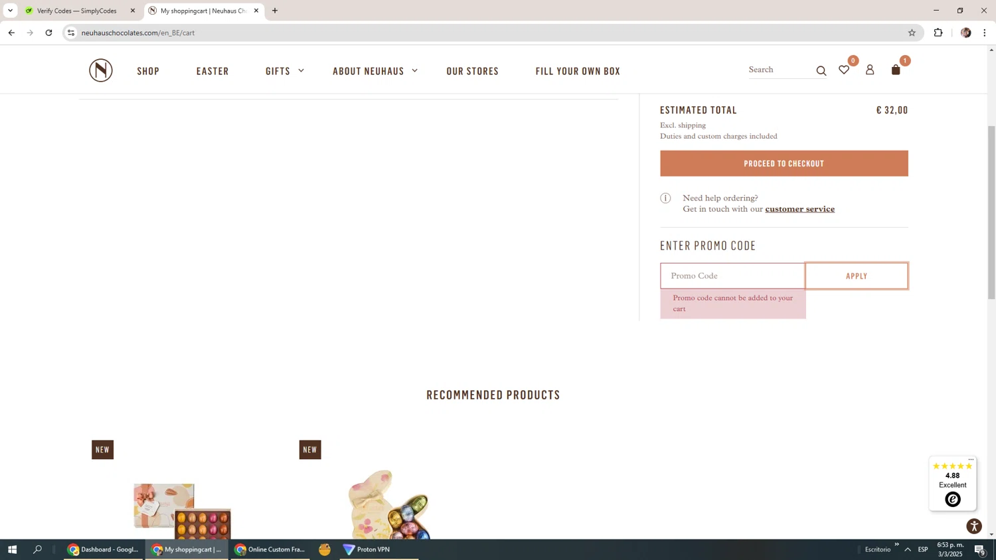Click PROCEED TO CHECKOUT button
The image size is (996, 560).
(784, 163)
